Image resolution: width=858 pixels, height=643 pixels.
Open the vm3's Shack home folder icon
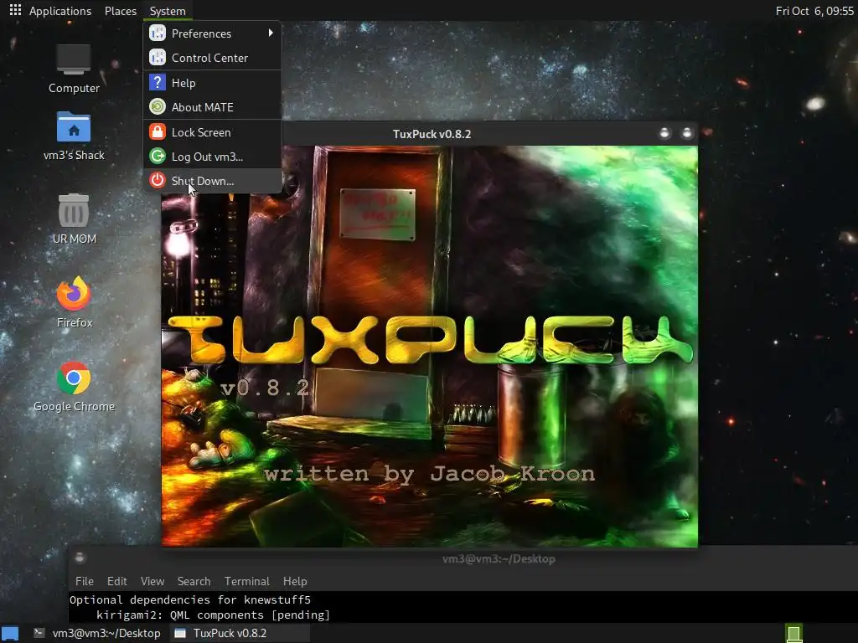(x=74, y=136)
